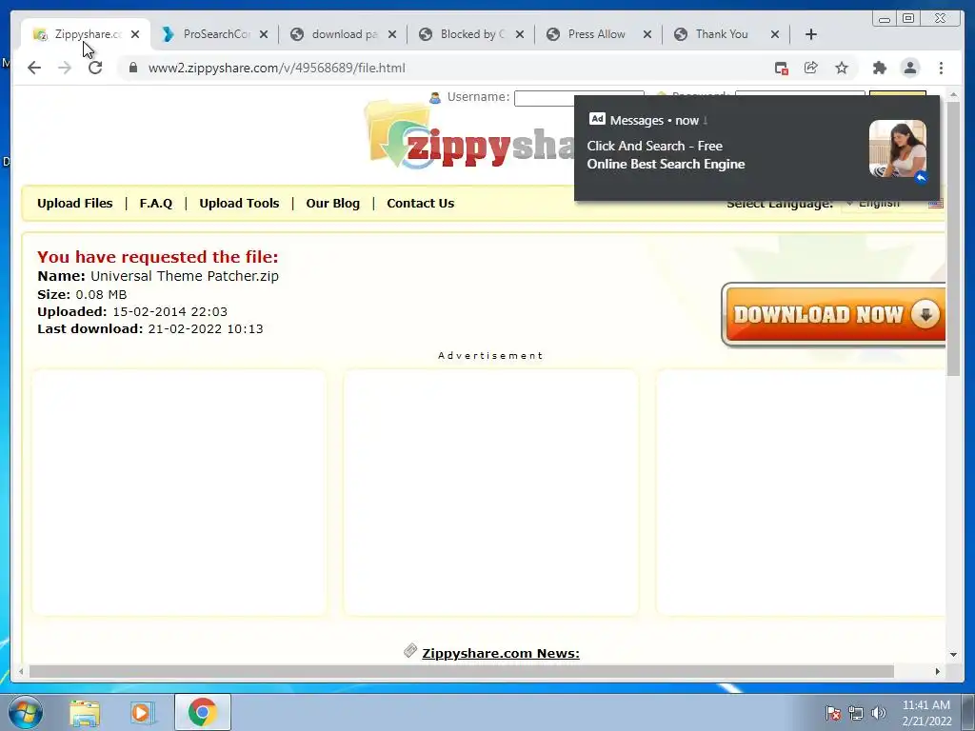Click the URL address bar
The image size is (975, 731).
click(448, 68)
